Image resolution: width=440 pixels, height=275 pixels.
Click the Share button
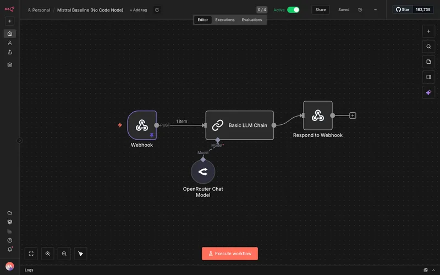coord(321,10)
